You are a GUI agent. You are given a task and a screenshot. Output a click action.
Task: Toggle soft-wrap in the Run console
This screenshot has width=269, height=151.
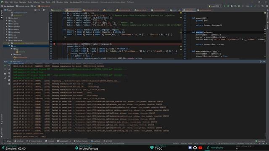coord(9,73)
